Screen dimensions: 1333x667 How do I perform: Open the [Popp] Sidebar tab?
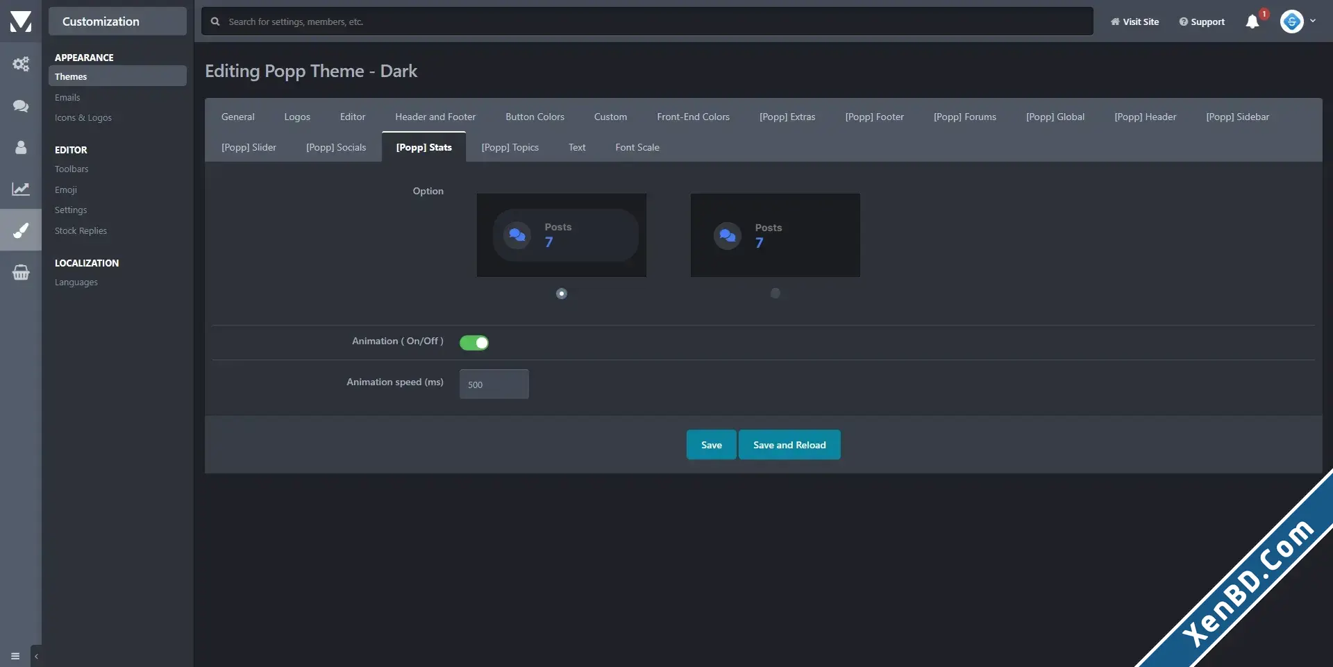tap(1237, 117)
